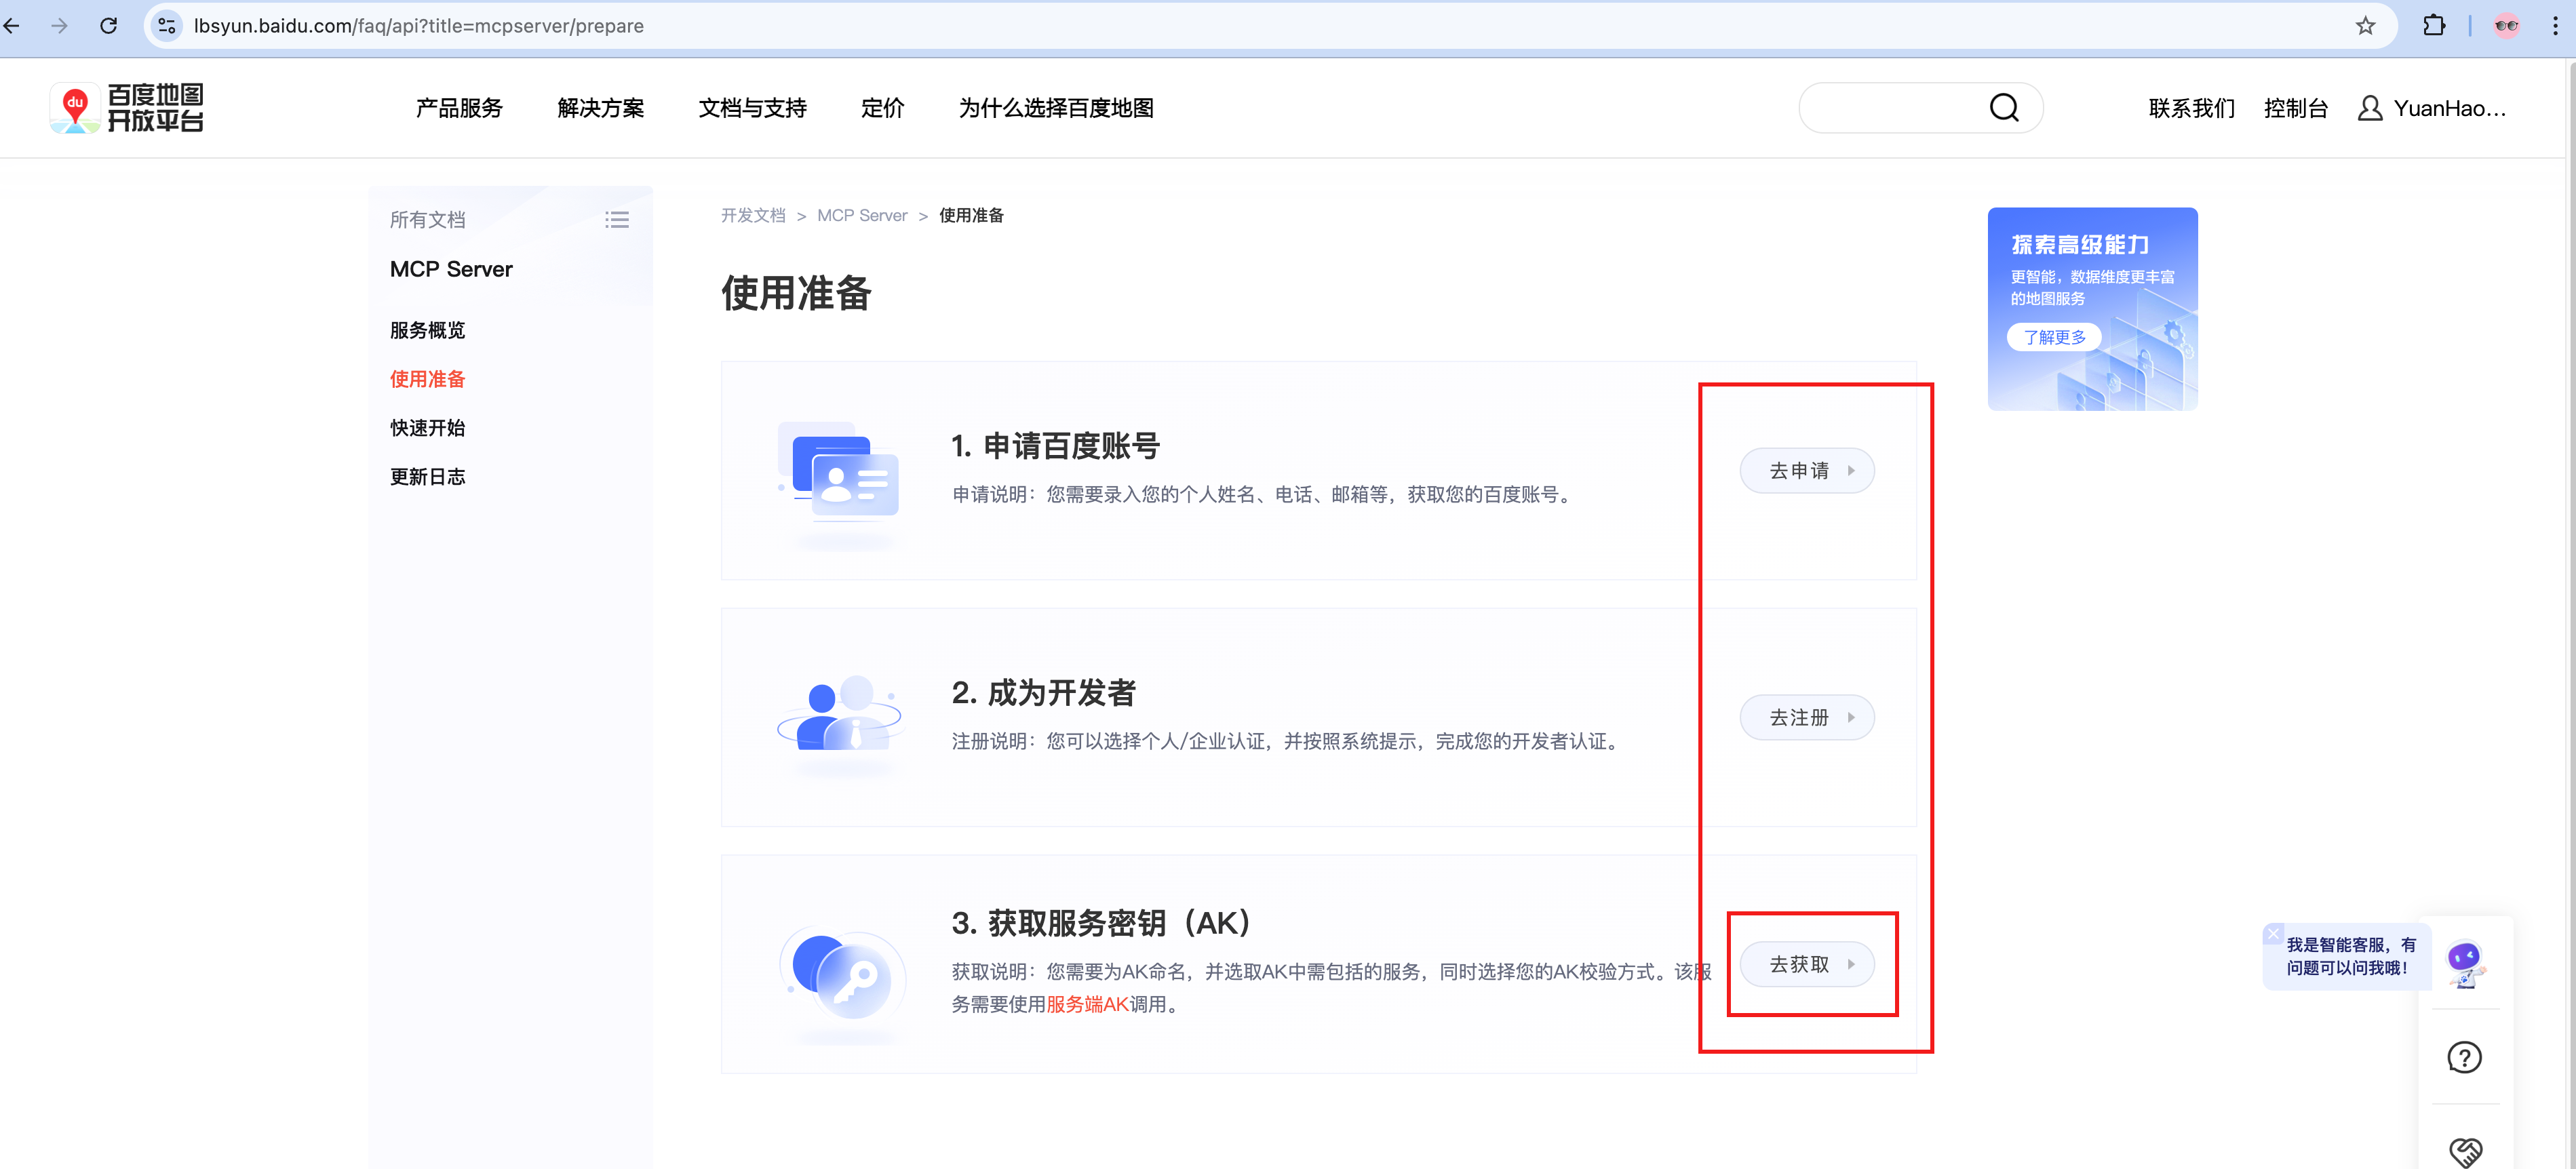Click the 了解更多 button on the blue banner
The height and width of the screenshot is (1169, 2576).
[x=2054, y=338]
